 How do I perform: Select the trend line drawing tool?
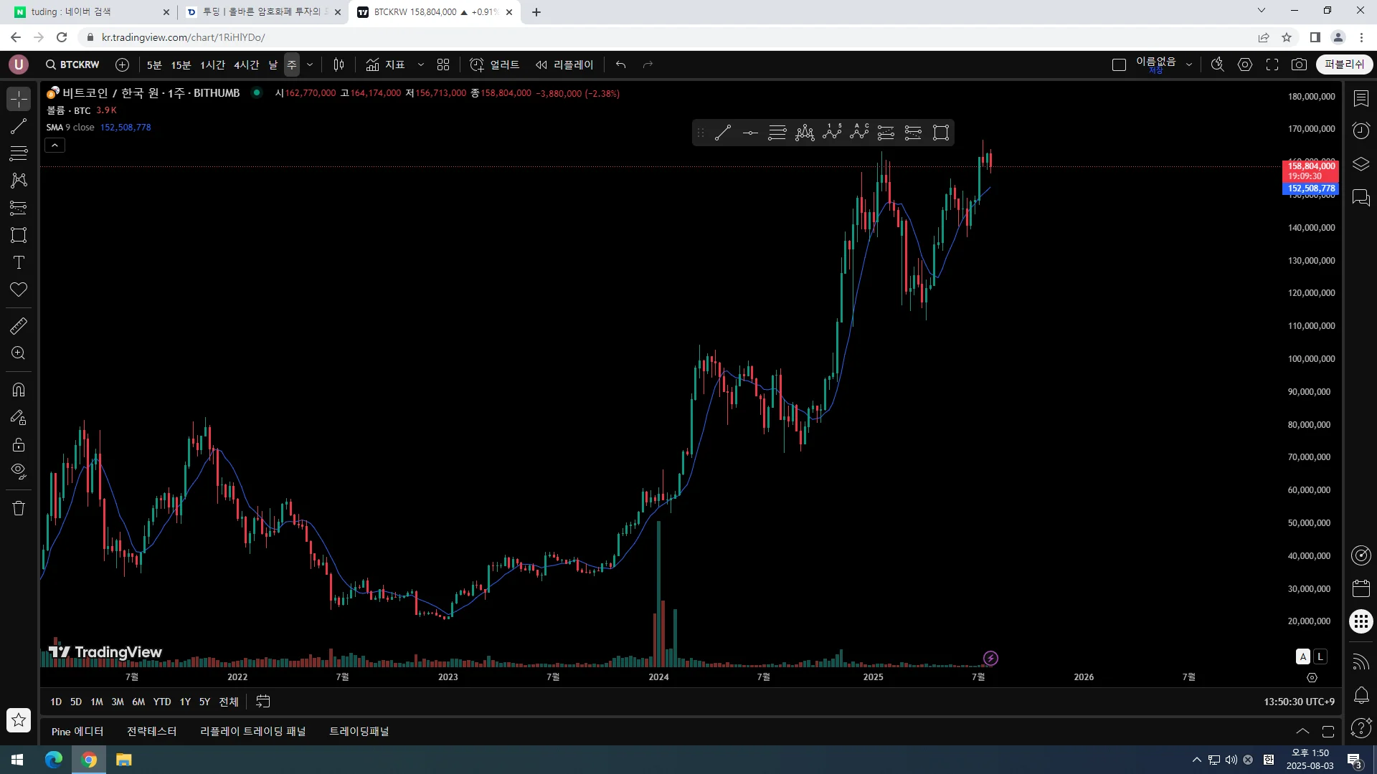pyautogui.click(x=19, y=126)
